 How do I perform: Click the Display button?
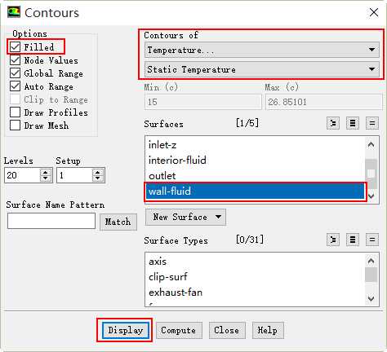point(126,330)
